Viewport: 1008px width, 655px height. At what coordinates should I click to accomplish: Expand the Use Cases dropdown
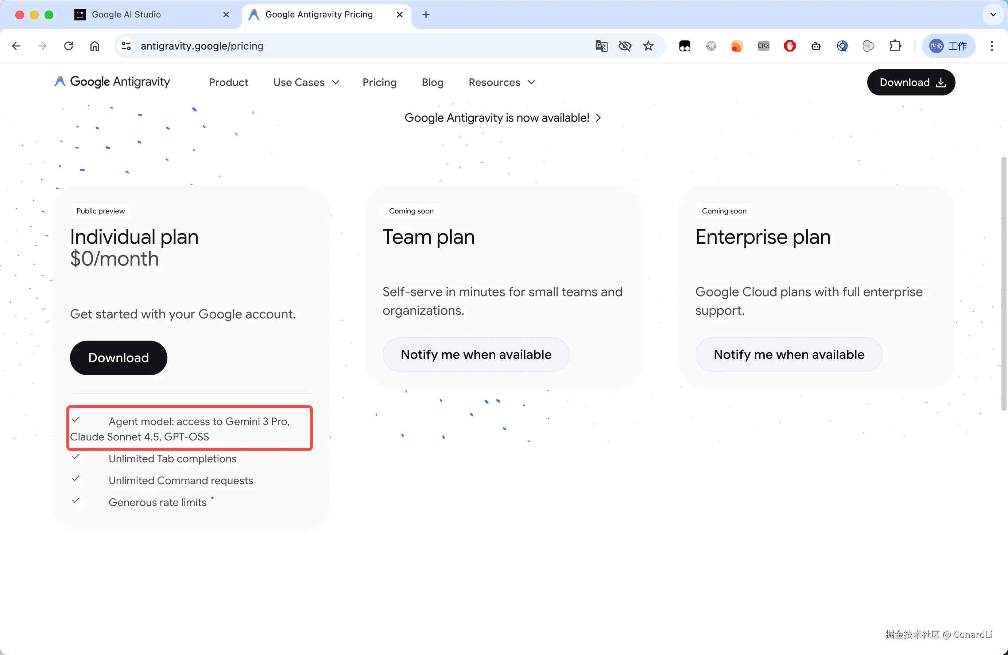tap(306, 82)
